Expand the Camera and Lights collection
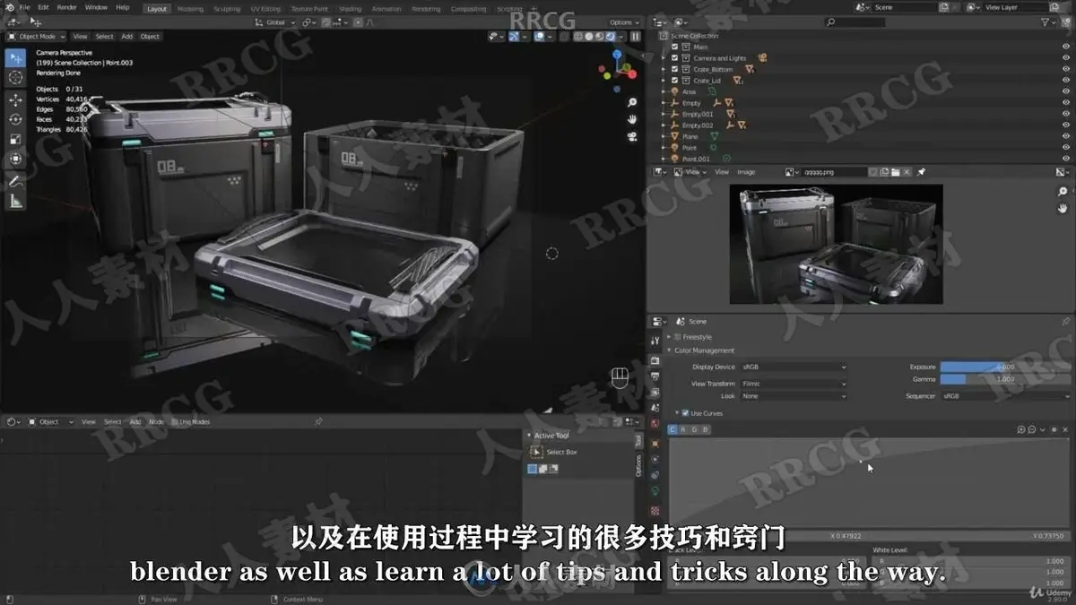 (664, 58)
